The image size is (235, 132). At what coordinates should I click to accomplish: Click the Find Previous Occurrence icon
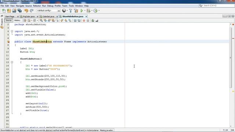45,21
